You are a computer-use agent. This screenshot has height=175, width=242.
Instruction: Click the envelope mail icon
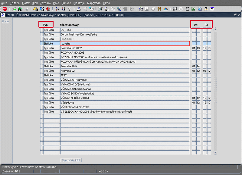pos(91,9)
